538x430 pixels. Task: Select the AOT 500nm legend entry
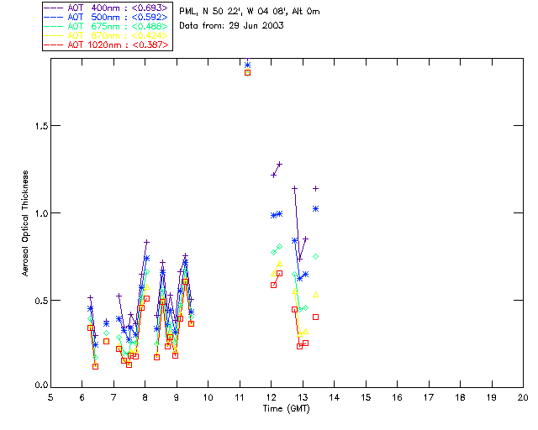point(108,18)
